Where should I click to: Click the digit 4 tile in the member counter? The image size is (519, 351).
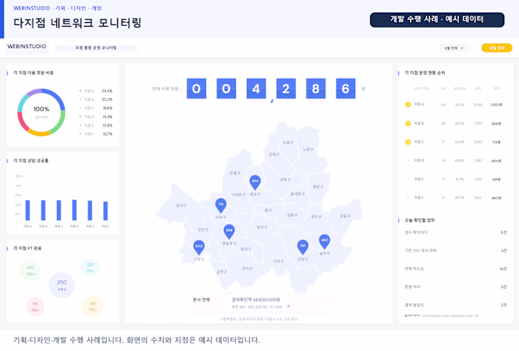[x=257, y=89]
